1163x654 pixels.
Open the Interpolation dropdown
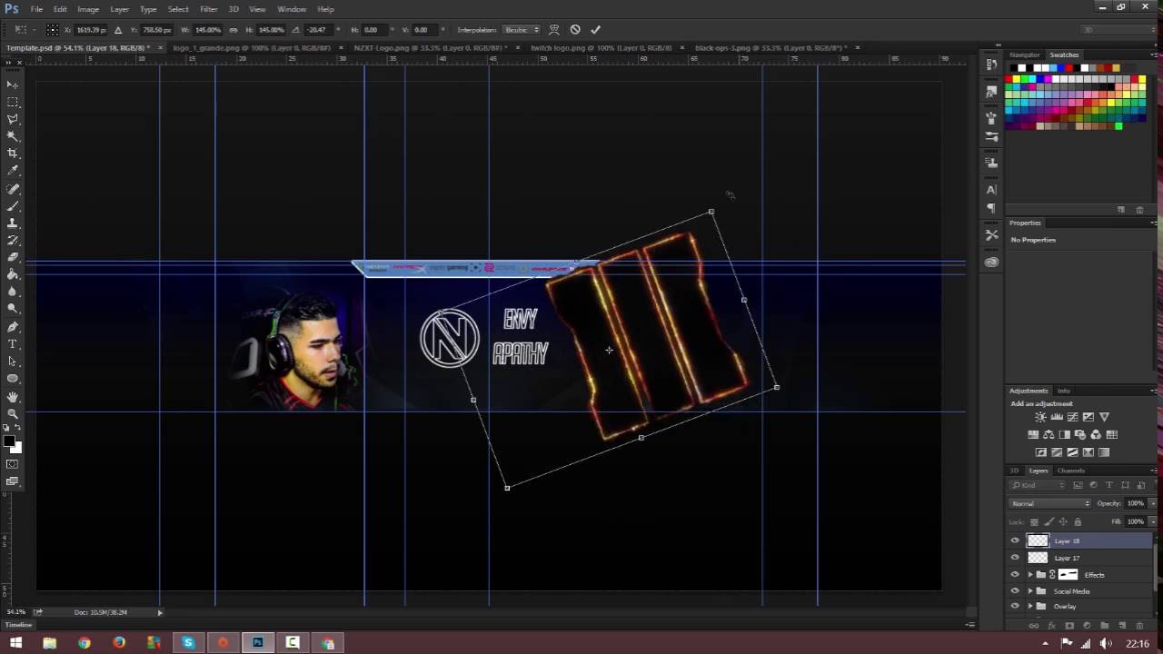click(x=522, y=30)
